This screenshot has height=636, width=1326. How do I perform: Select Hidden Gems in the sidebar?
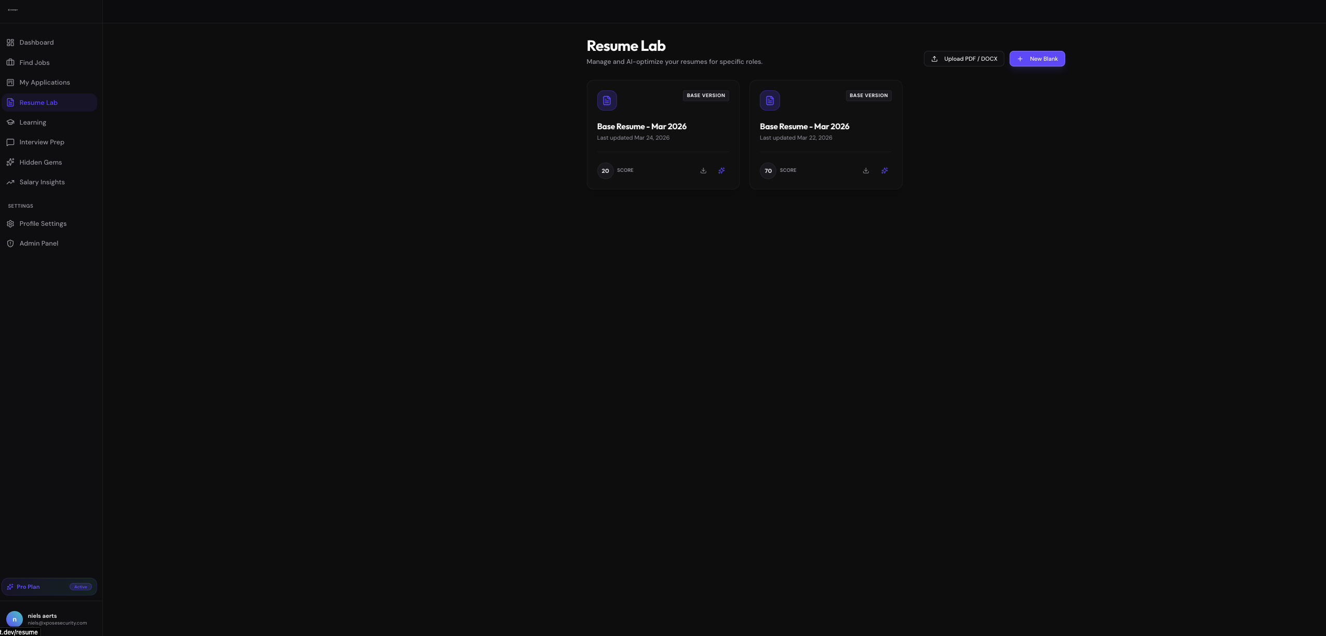(x=41, y=162)
